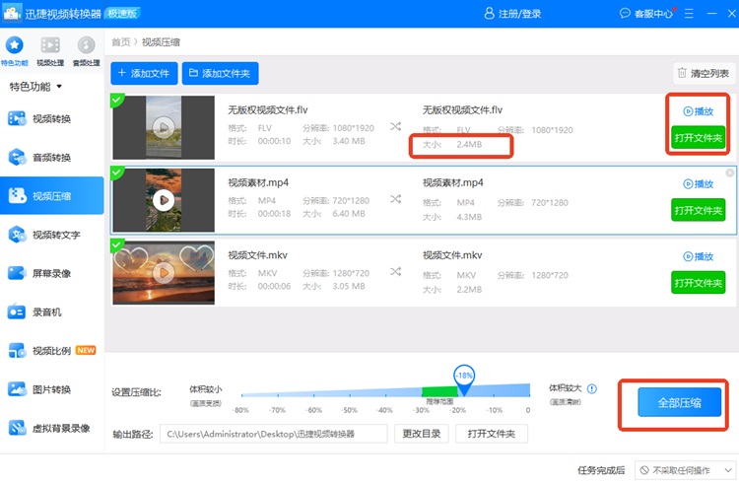Uncheck the 无版权视频文件.flv checkbox
The height and width of the screenshot is (483, 739).
(x=116, y=99)
